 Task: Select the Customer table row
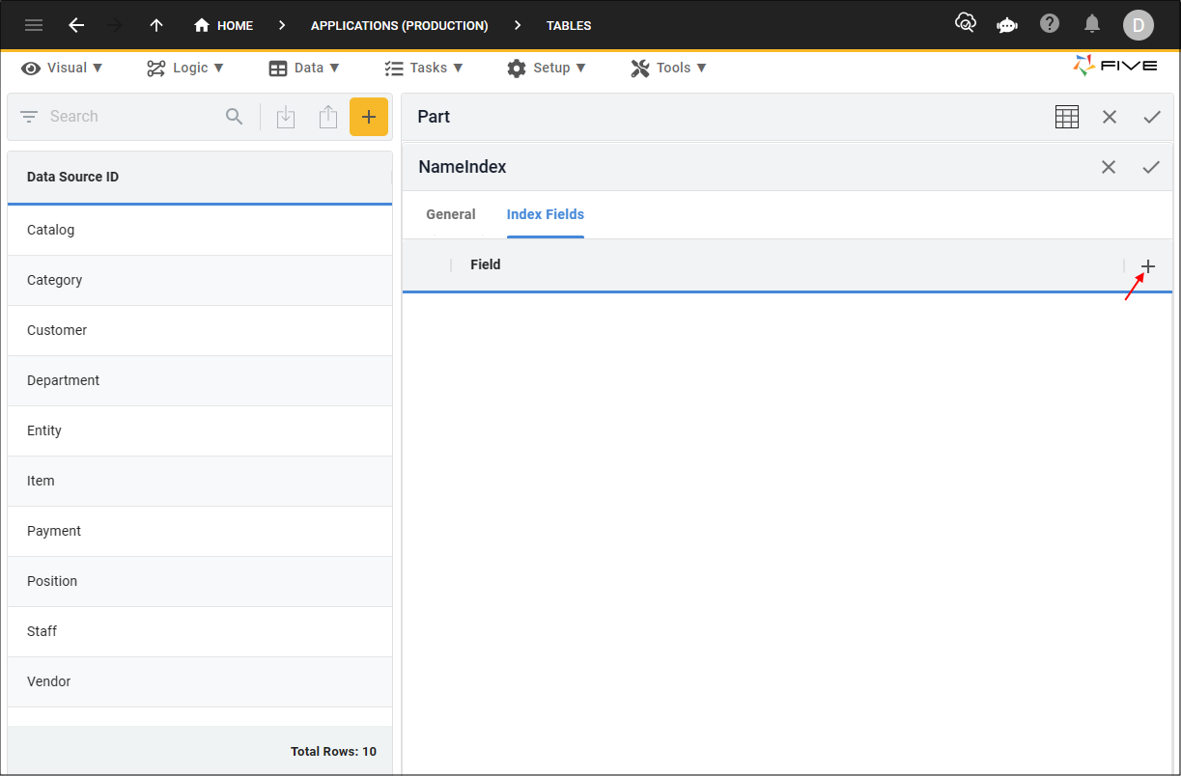tap(200, 330)
